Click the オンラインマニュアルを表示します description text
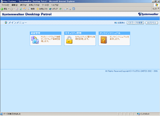Screen dimensions: 160x116 click(x=119, y=38)
